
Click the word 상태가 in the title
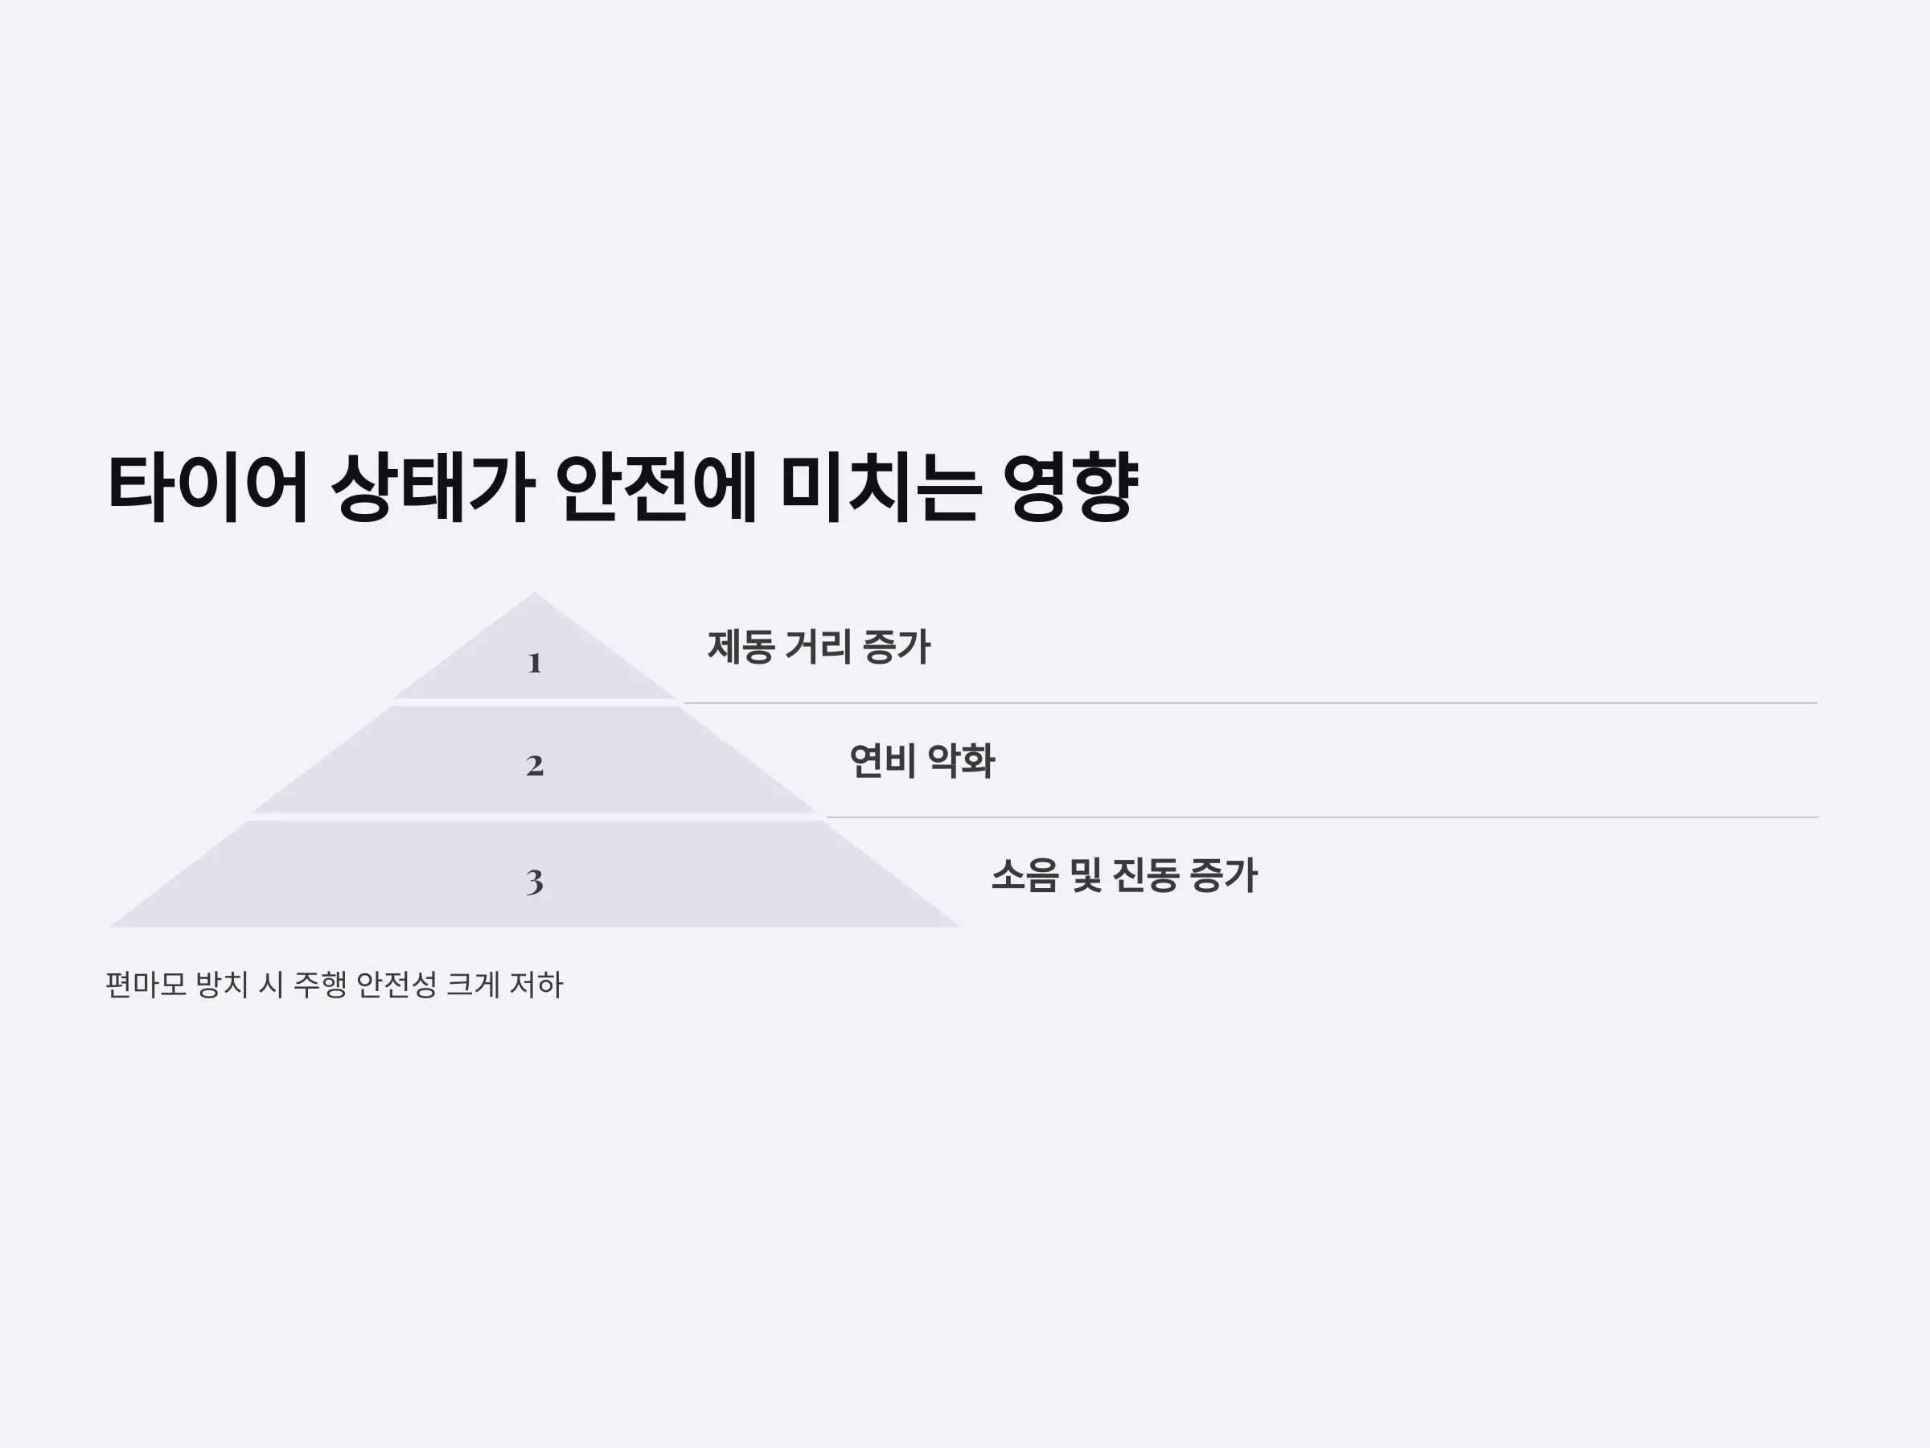click(433, 487)
